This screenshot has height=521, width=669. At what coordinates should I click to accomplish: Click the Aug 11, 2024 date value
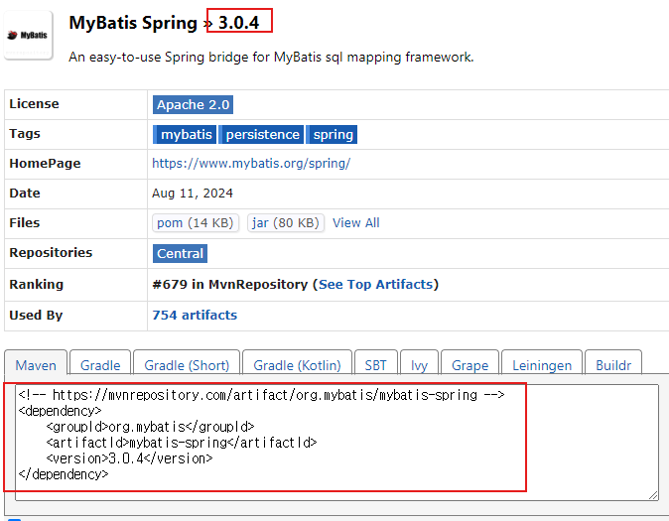[193, 194]
